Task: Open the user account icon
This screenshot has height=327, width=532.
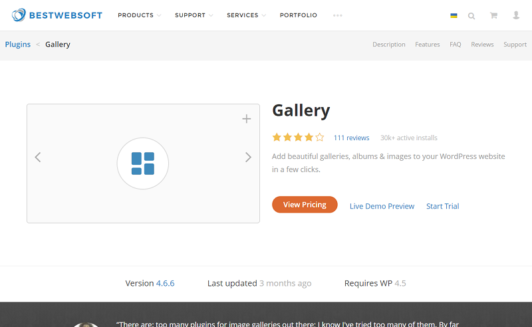Action: [516, 15]
